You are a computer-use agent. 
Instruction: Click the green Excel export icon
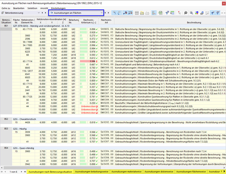[x=160, y=13]
